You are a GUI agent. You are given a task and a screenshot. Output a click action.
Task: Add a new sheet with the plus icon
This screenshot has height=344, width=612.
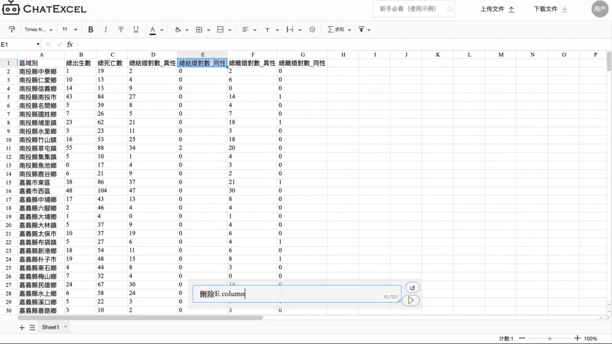(22, 328)
